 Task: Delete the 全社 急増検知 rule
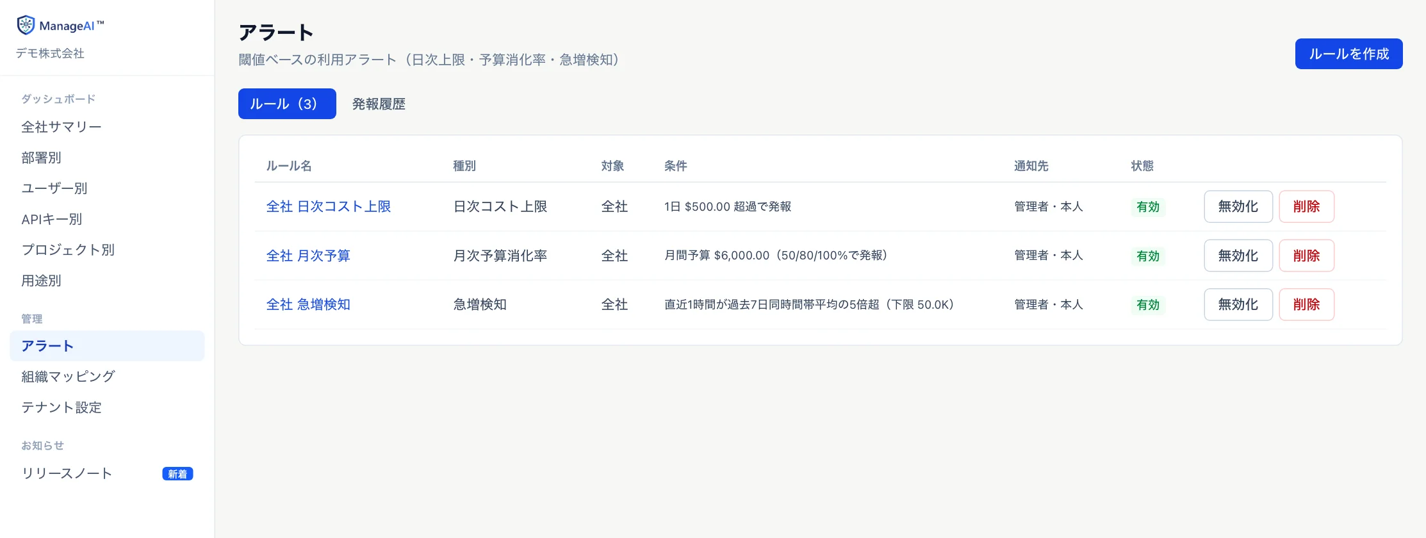(x=1307, y=304)
